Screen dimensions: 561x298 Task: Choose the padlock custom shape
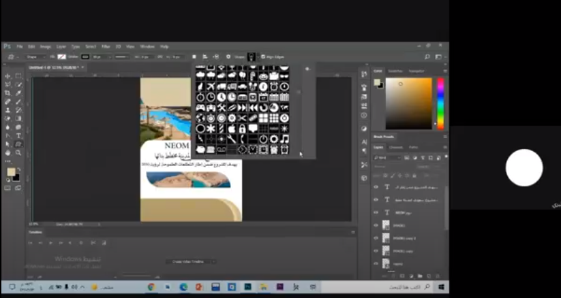click(x=242, y=129)
